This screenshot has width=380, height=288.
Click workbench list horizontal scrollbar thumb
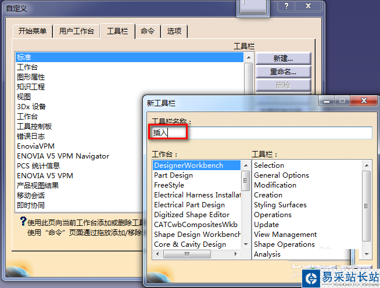187,254
